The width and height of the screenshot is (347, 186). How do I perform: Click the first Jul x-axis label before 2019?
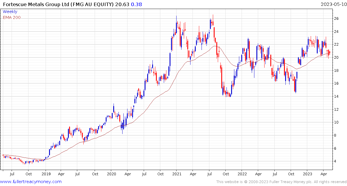coord(12,174)
